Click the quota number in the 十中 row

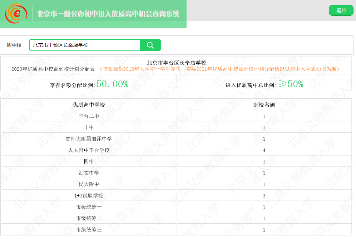[x=264, y=128]
